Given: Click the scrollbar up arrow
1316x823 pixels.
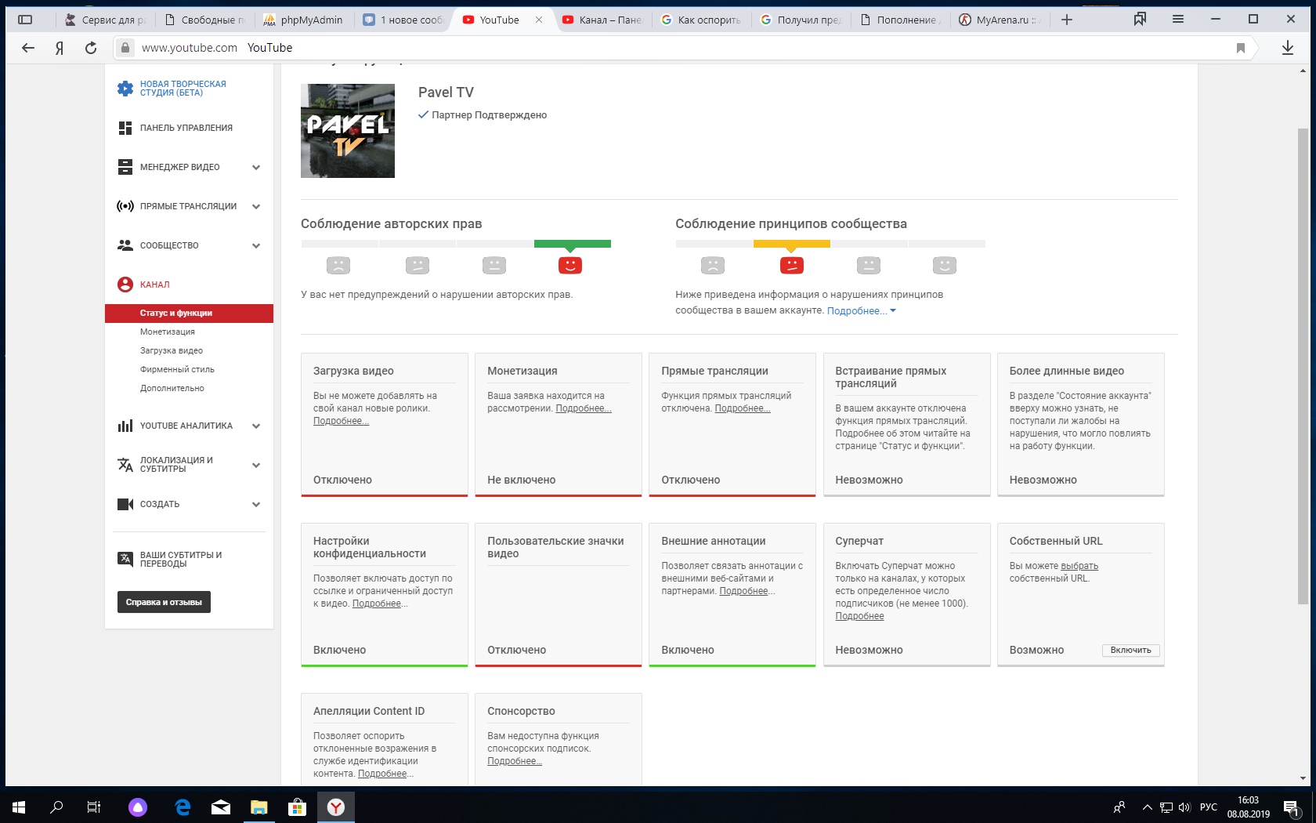Looking at the screenshot, I should point(1303,71).
